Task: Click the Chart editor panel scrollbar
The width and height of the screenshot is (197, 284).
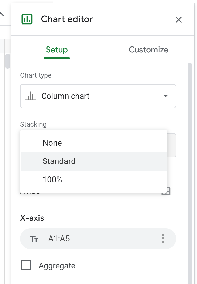Action: coord(190,153)
